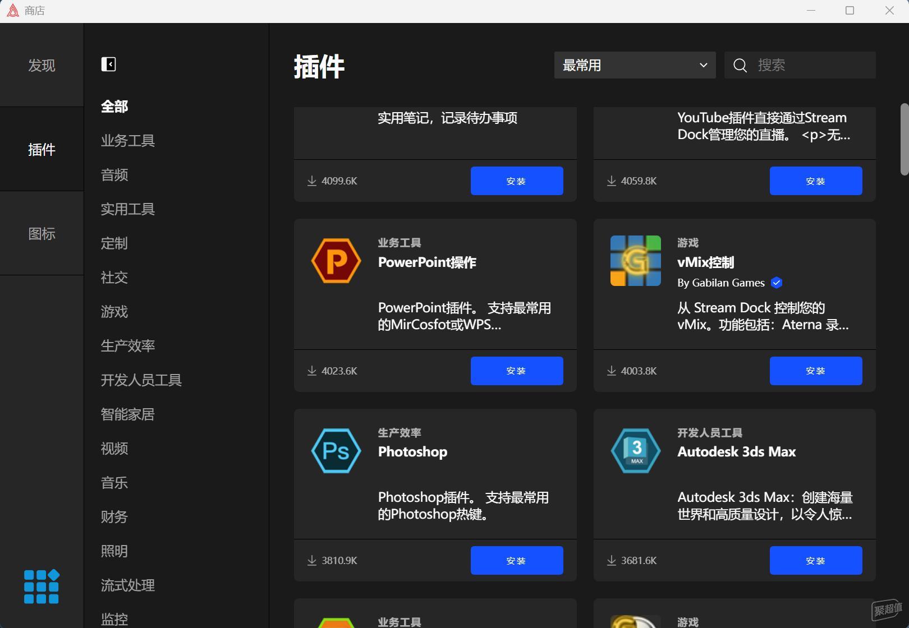The height and width of the screenshot is (628, 909).
Task: Click 开发人员工具 label on 3ds Max card
Action: (x=710, y=433)
